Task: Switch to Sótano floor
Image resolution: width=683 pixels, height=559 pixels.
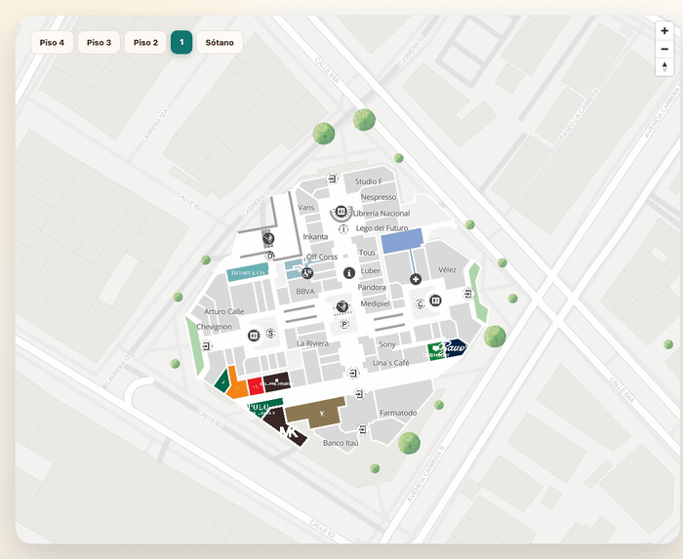Action: [x=220, y=42]
